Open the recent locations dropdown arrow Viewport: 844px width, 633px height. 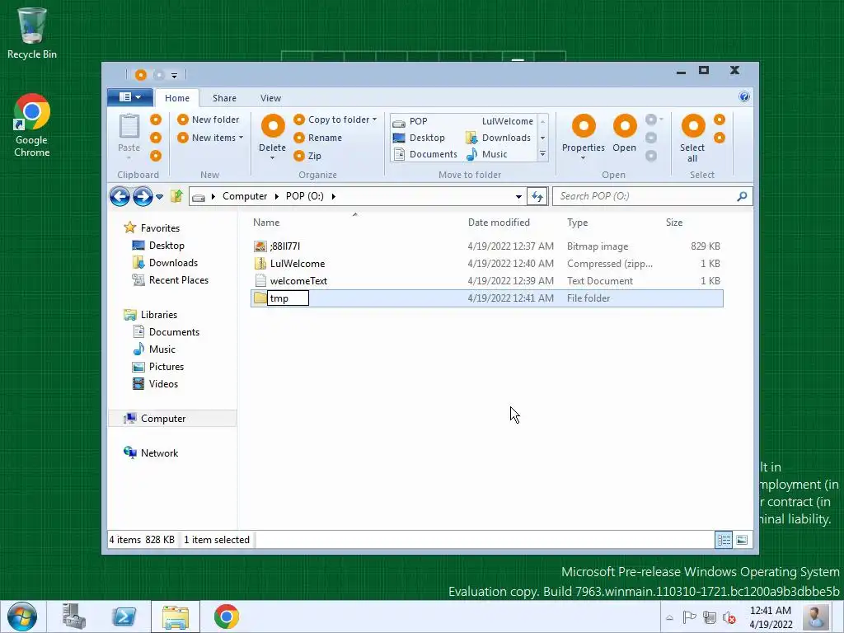coord(159,197)
